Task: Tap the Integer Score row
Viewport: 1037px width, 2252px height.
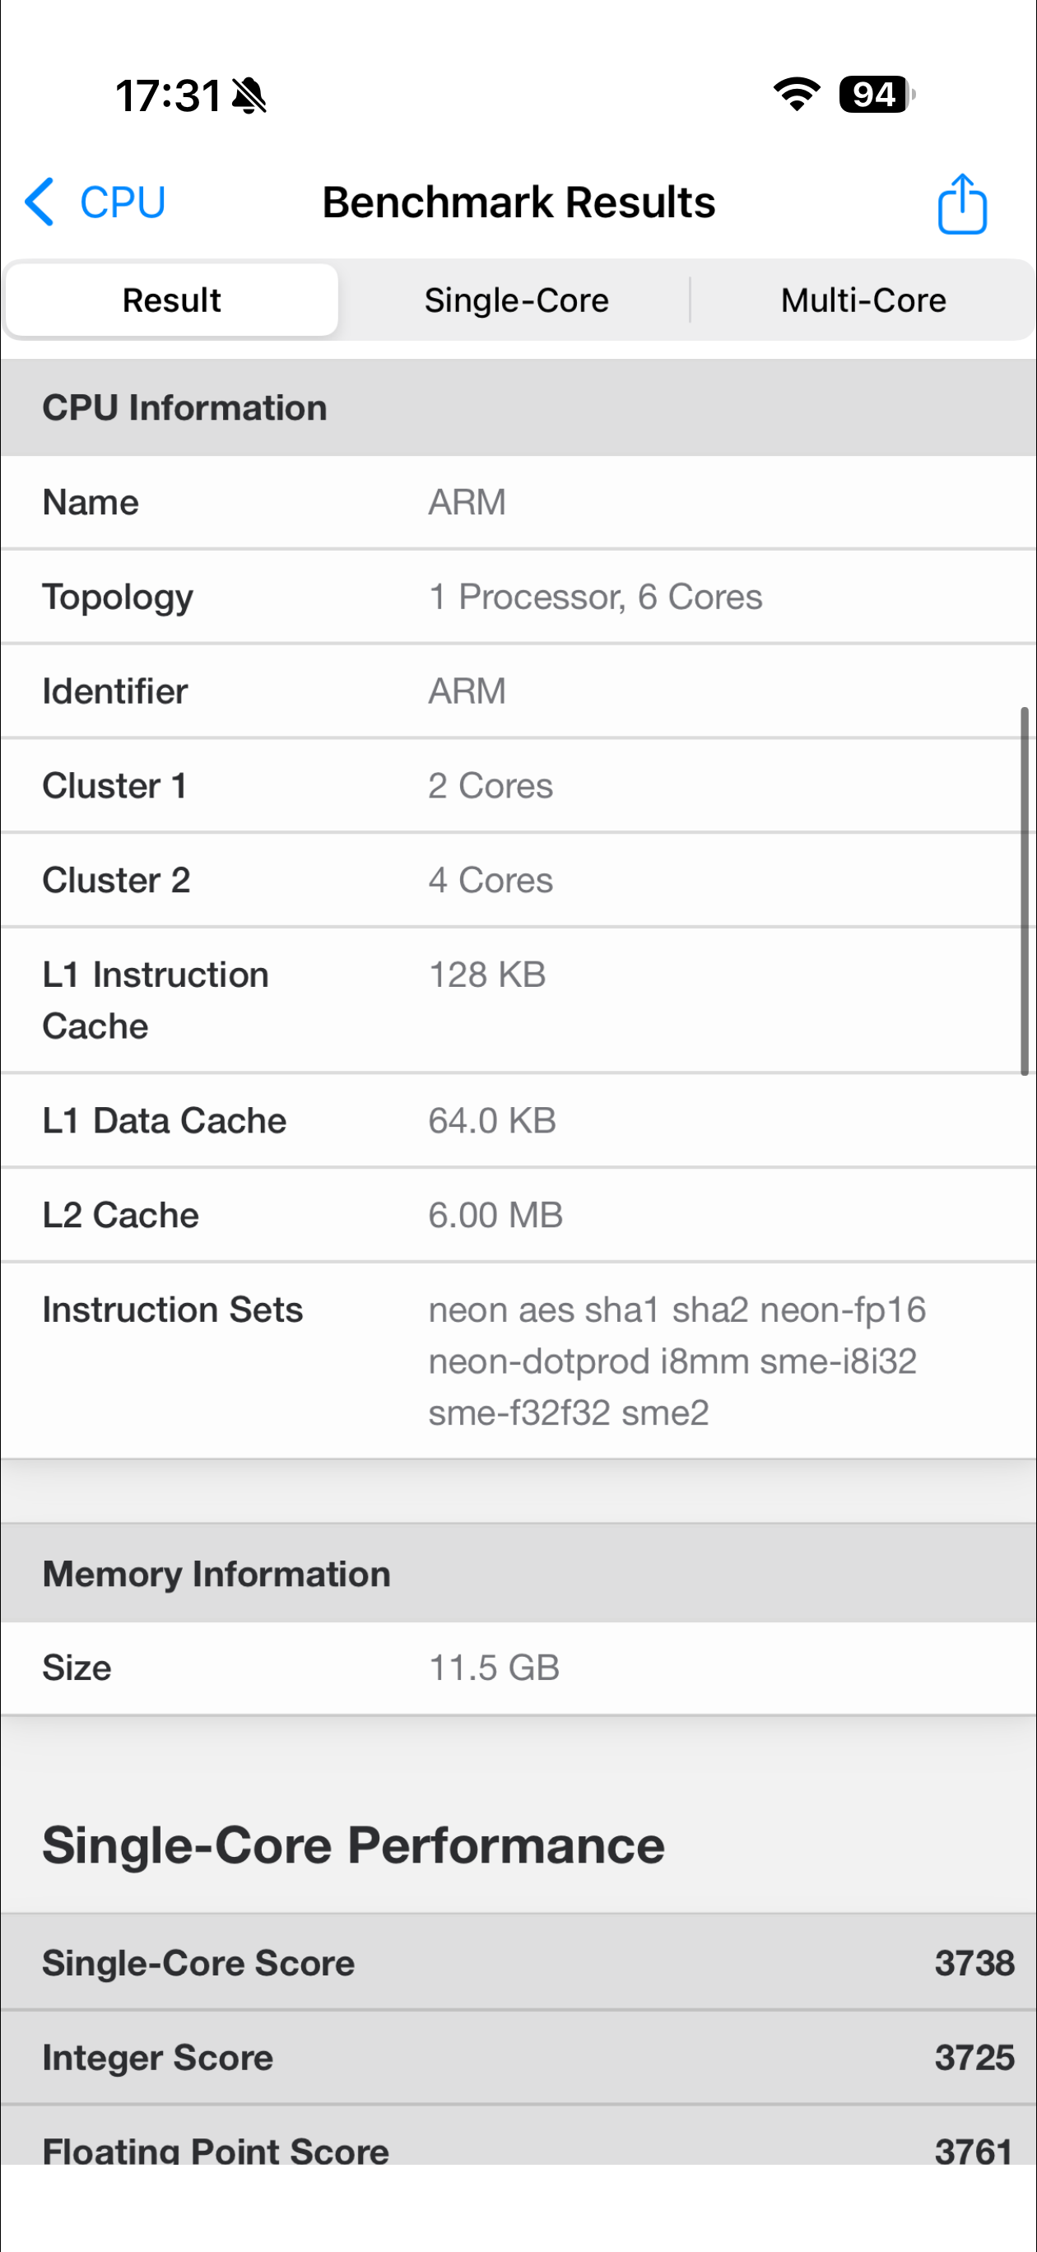Action: click(518, 2057)
